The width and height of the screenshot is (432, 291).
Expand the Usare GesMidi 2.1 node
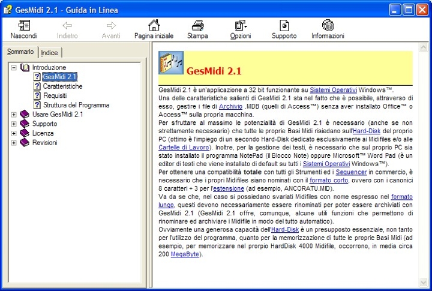point(14,115)
